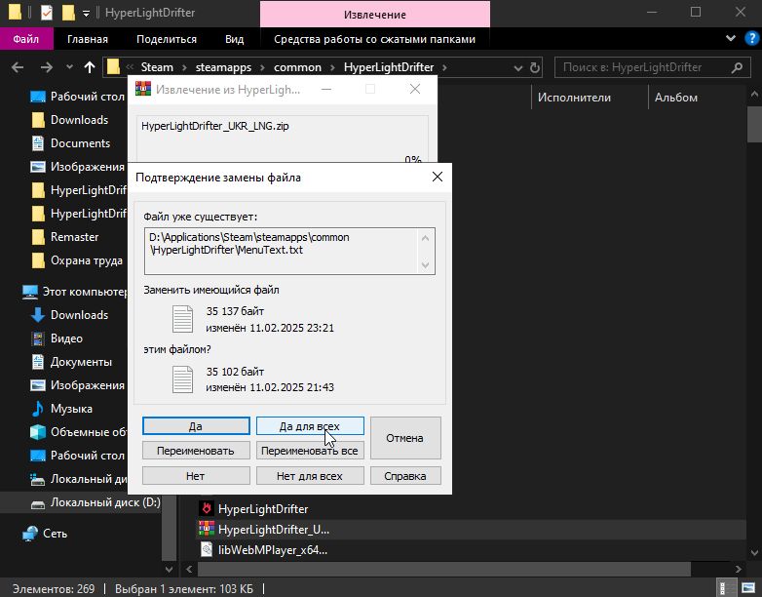This screenshot has height=597, width=762.
Task: Choose Переименовать все button
Action: tap(310, 451)
